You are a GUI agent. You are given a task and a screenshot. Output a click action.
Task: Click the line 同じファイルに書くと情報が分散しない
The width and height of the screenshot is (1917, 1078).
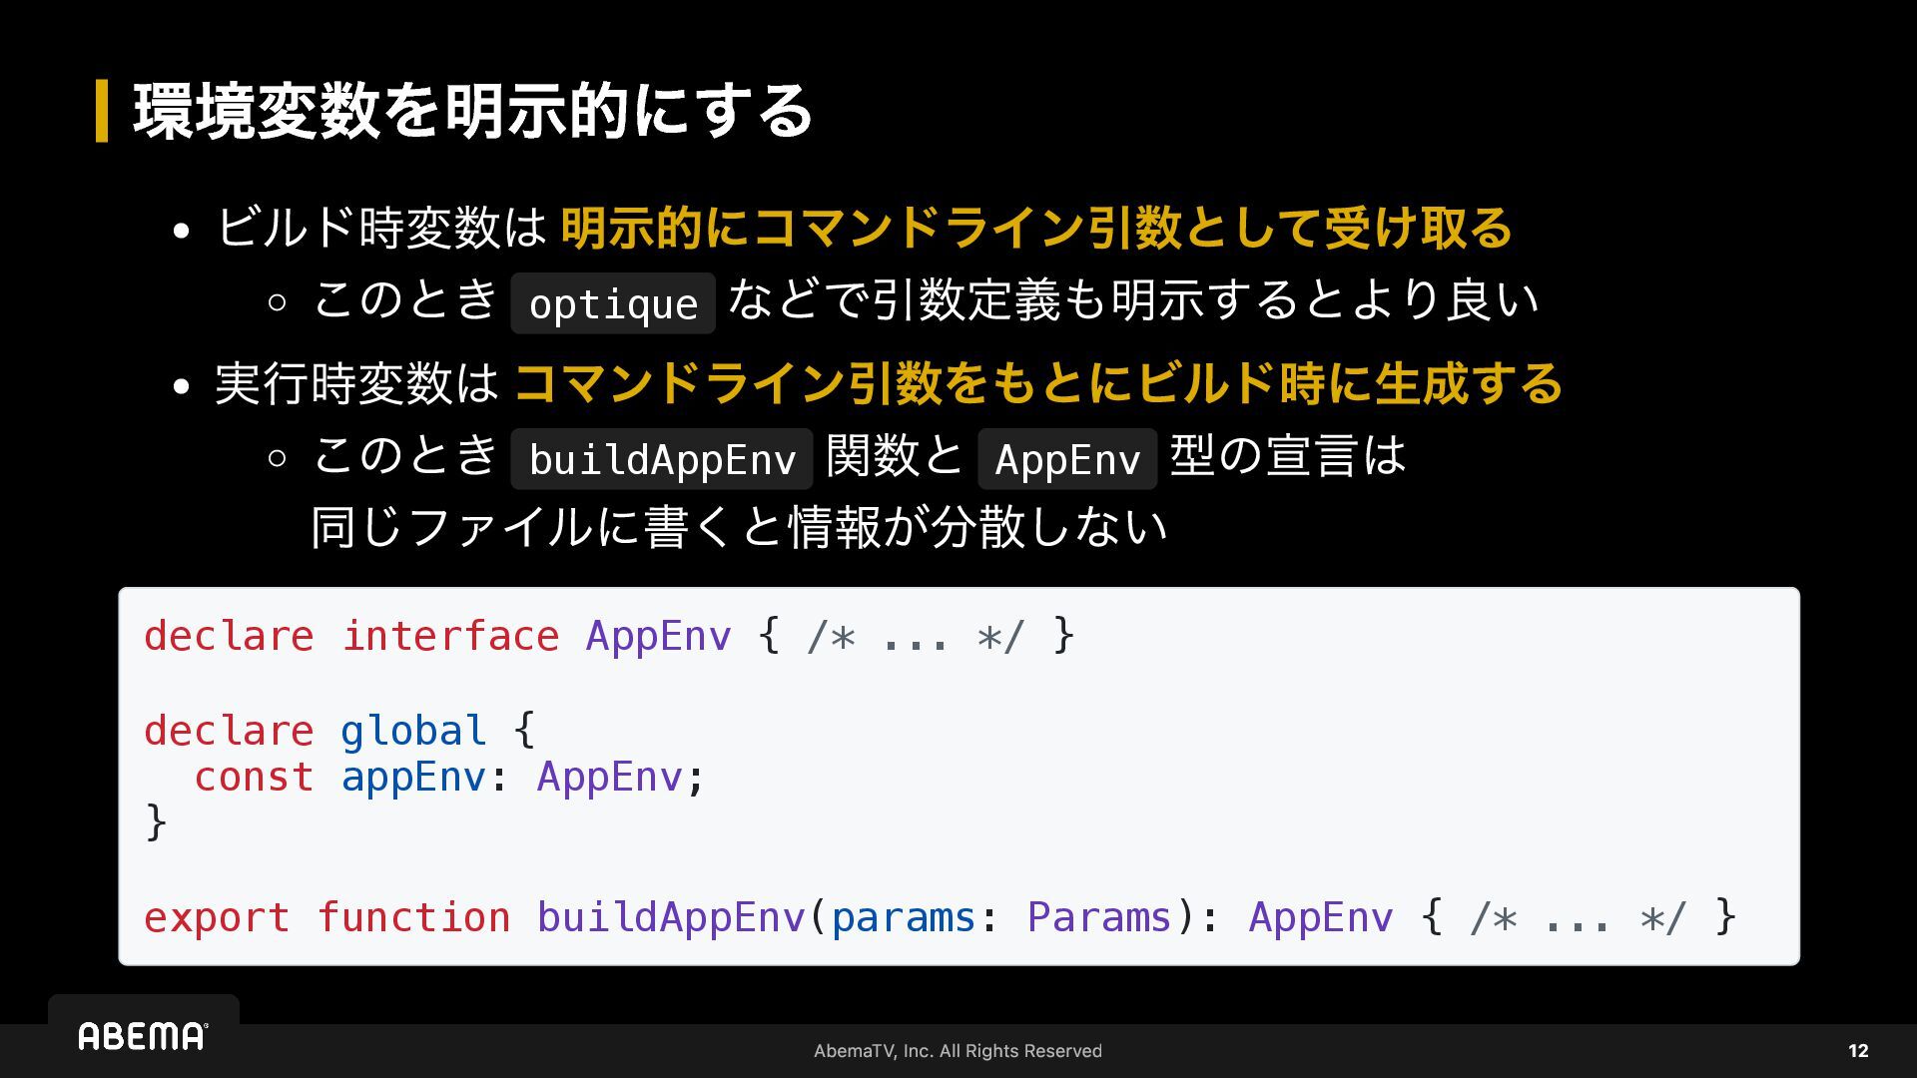tap(739, 527)
